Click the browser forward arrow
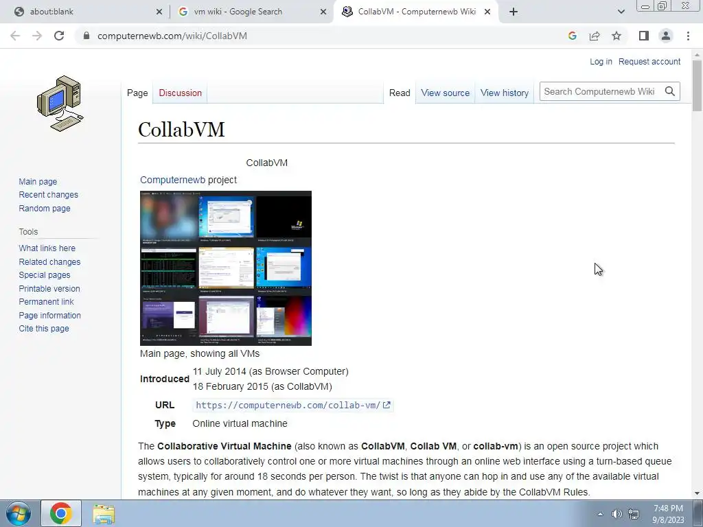Viewport: 703px width, 527px height. click(37, 36)
